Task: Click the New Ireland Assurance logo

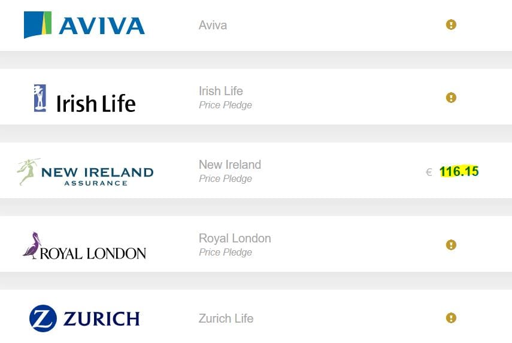Action: pos(85,172)
